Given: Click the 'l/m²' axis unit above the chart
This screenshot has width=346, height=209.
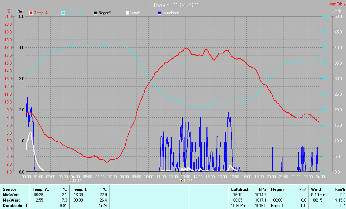Looking at the screenshot, I should point(20,11).
